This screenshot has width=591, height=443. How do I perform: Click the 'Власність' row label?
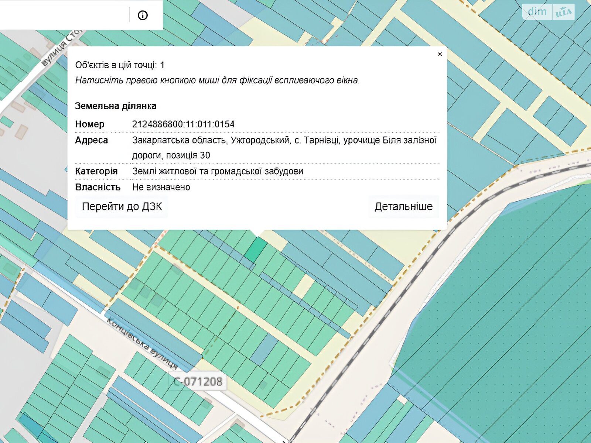pyautogui.click(x=98, y=187)
